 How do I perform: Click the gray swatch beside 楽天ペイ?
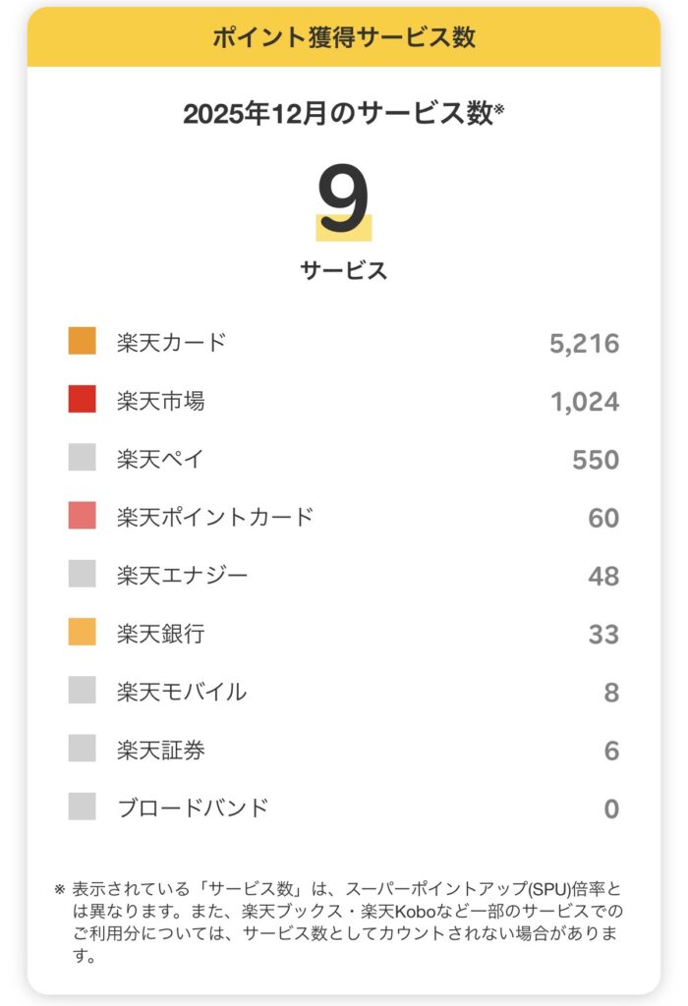coord(83,458)
